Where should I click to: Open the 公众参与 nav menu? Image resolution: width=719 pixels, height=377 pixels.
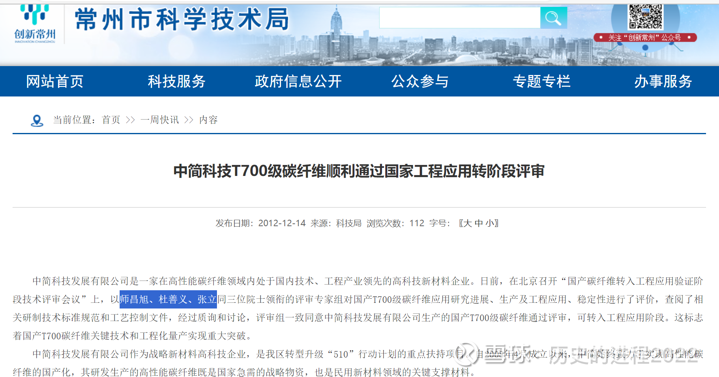[x=420, y=81]
